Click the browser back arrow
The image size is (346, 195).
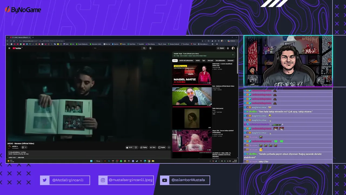(8, 41)
